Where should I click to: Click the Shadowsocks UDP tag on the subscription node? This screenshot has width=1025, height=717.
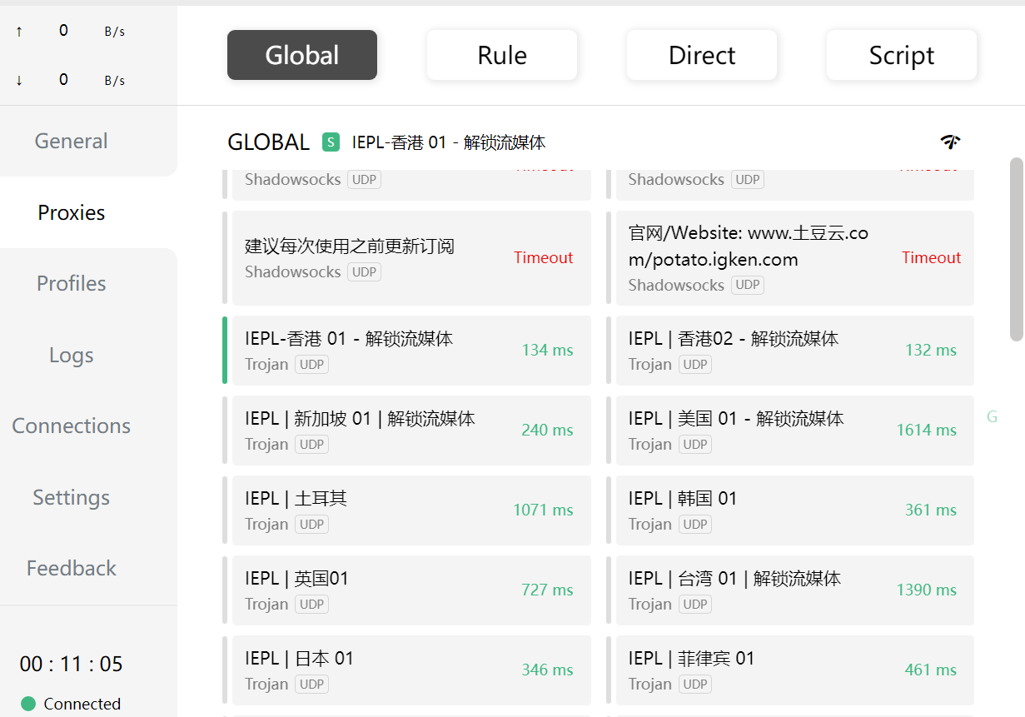tap(363, 271)
